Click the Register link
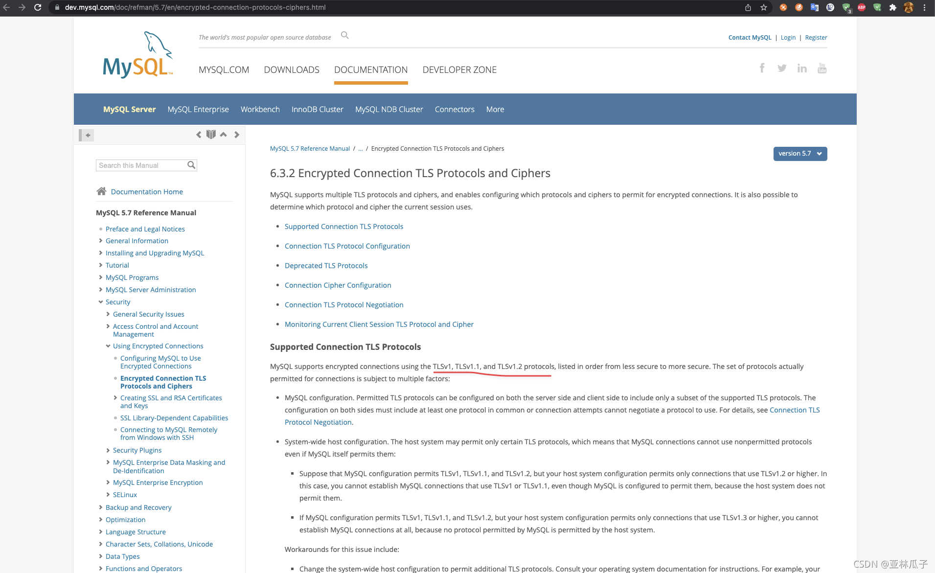Viewport: 935px width, 573px height. [816, 38]
